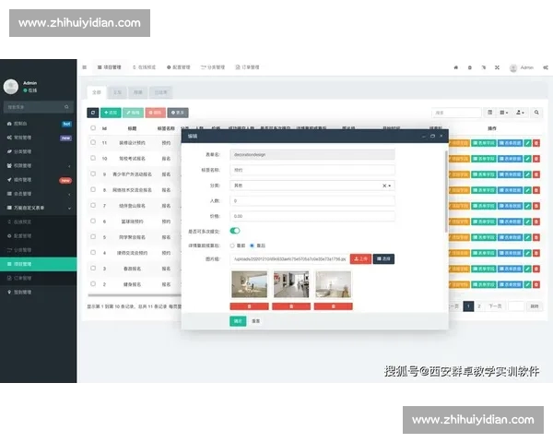Image resolution: width=553 pixels, height=443 pixels.
Task: Open the export dropdown button
Action: [520, 113]
